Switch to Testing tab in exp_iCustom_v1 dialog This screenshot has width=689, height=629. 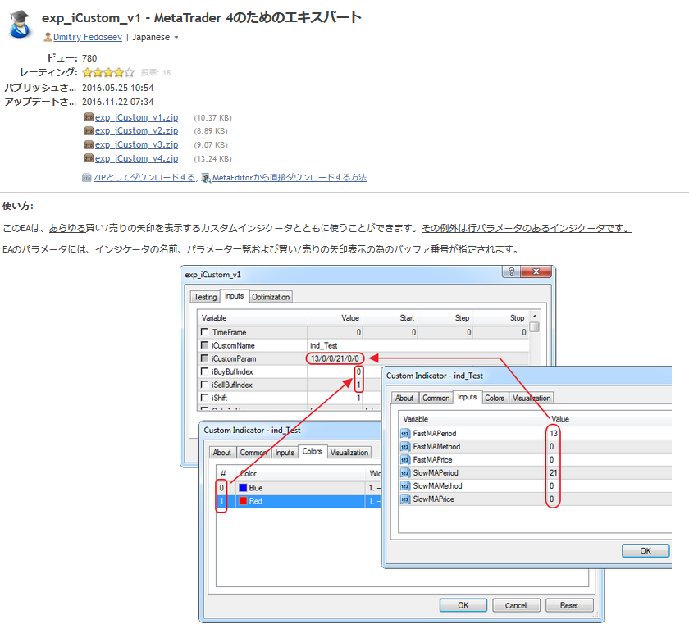tap(205, 297)
